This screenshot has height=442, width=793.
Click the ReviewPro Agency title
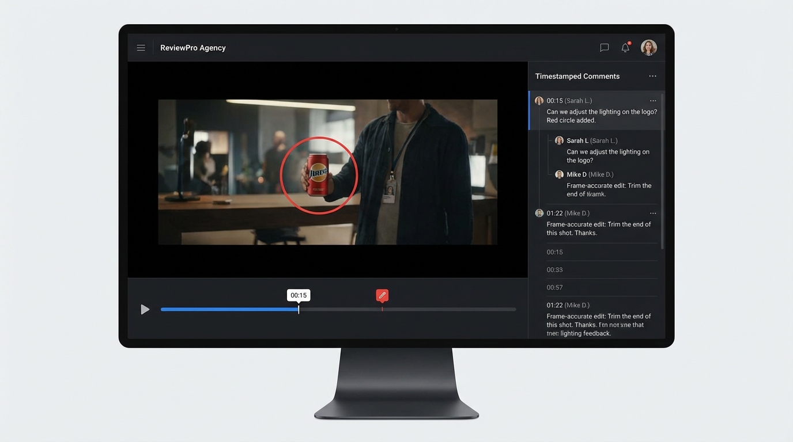(192, 48)
